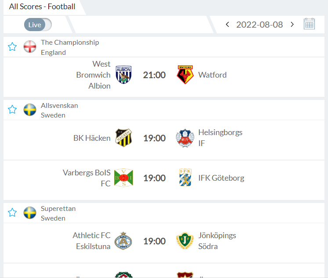Click the Varbergs BoIS FC logo
The height and width of the screenshot is (278, 328).
(x=123, y=178)
